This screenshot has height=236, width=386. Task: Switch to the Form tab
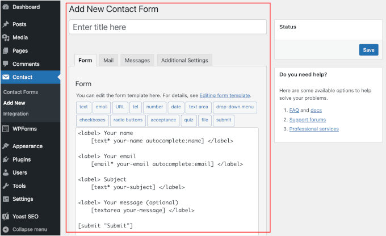[x=85, y=60]
